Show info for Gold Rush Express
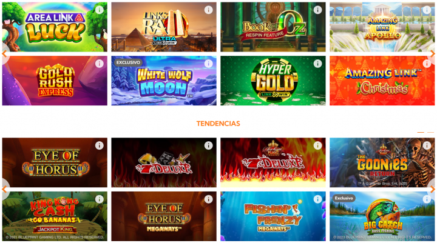437x243 pixels. point(99,64)
